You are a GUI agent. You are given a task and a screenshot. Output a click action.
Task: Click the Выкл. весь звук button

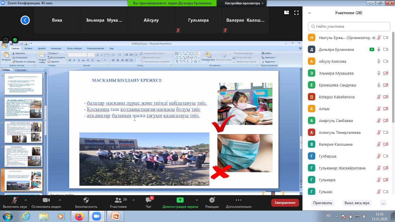point(357,203)
